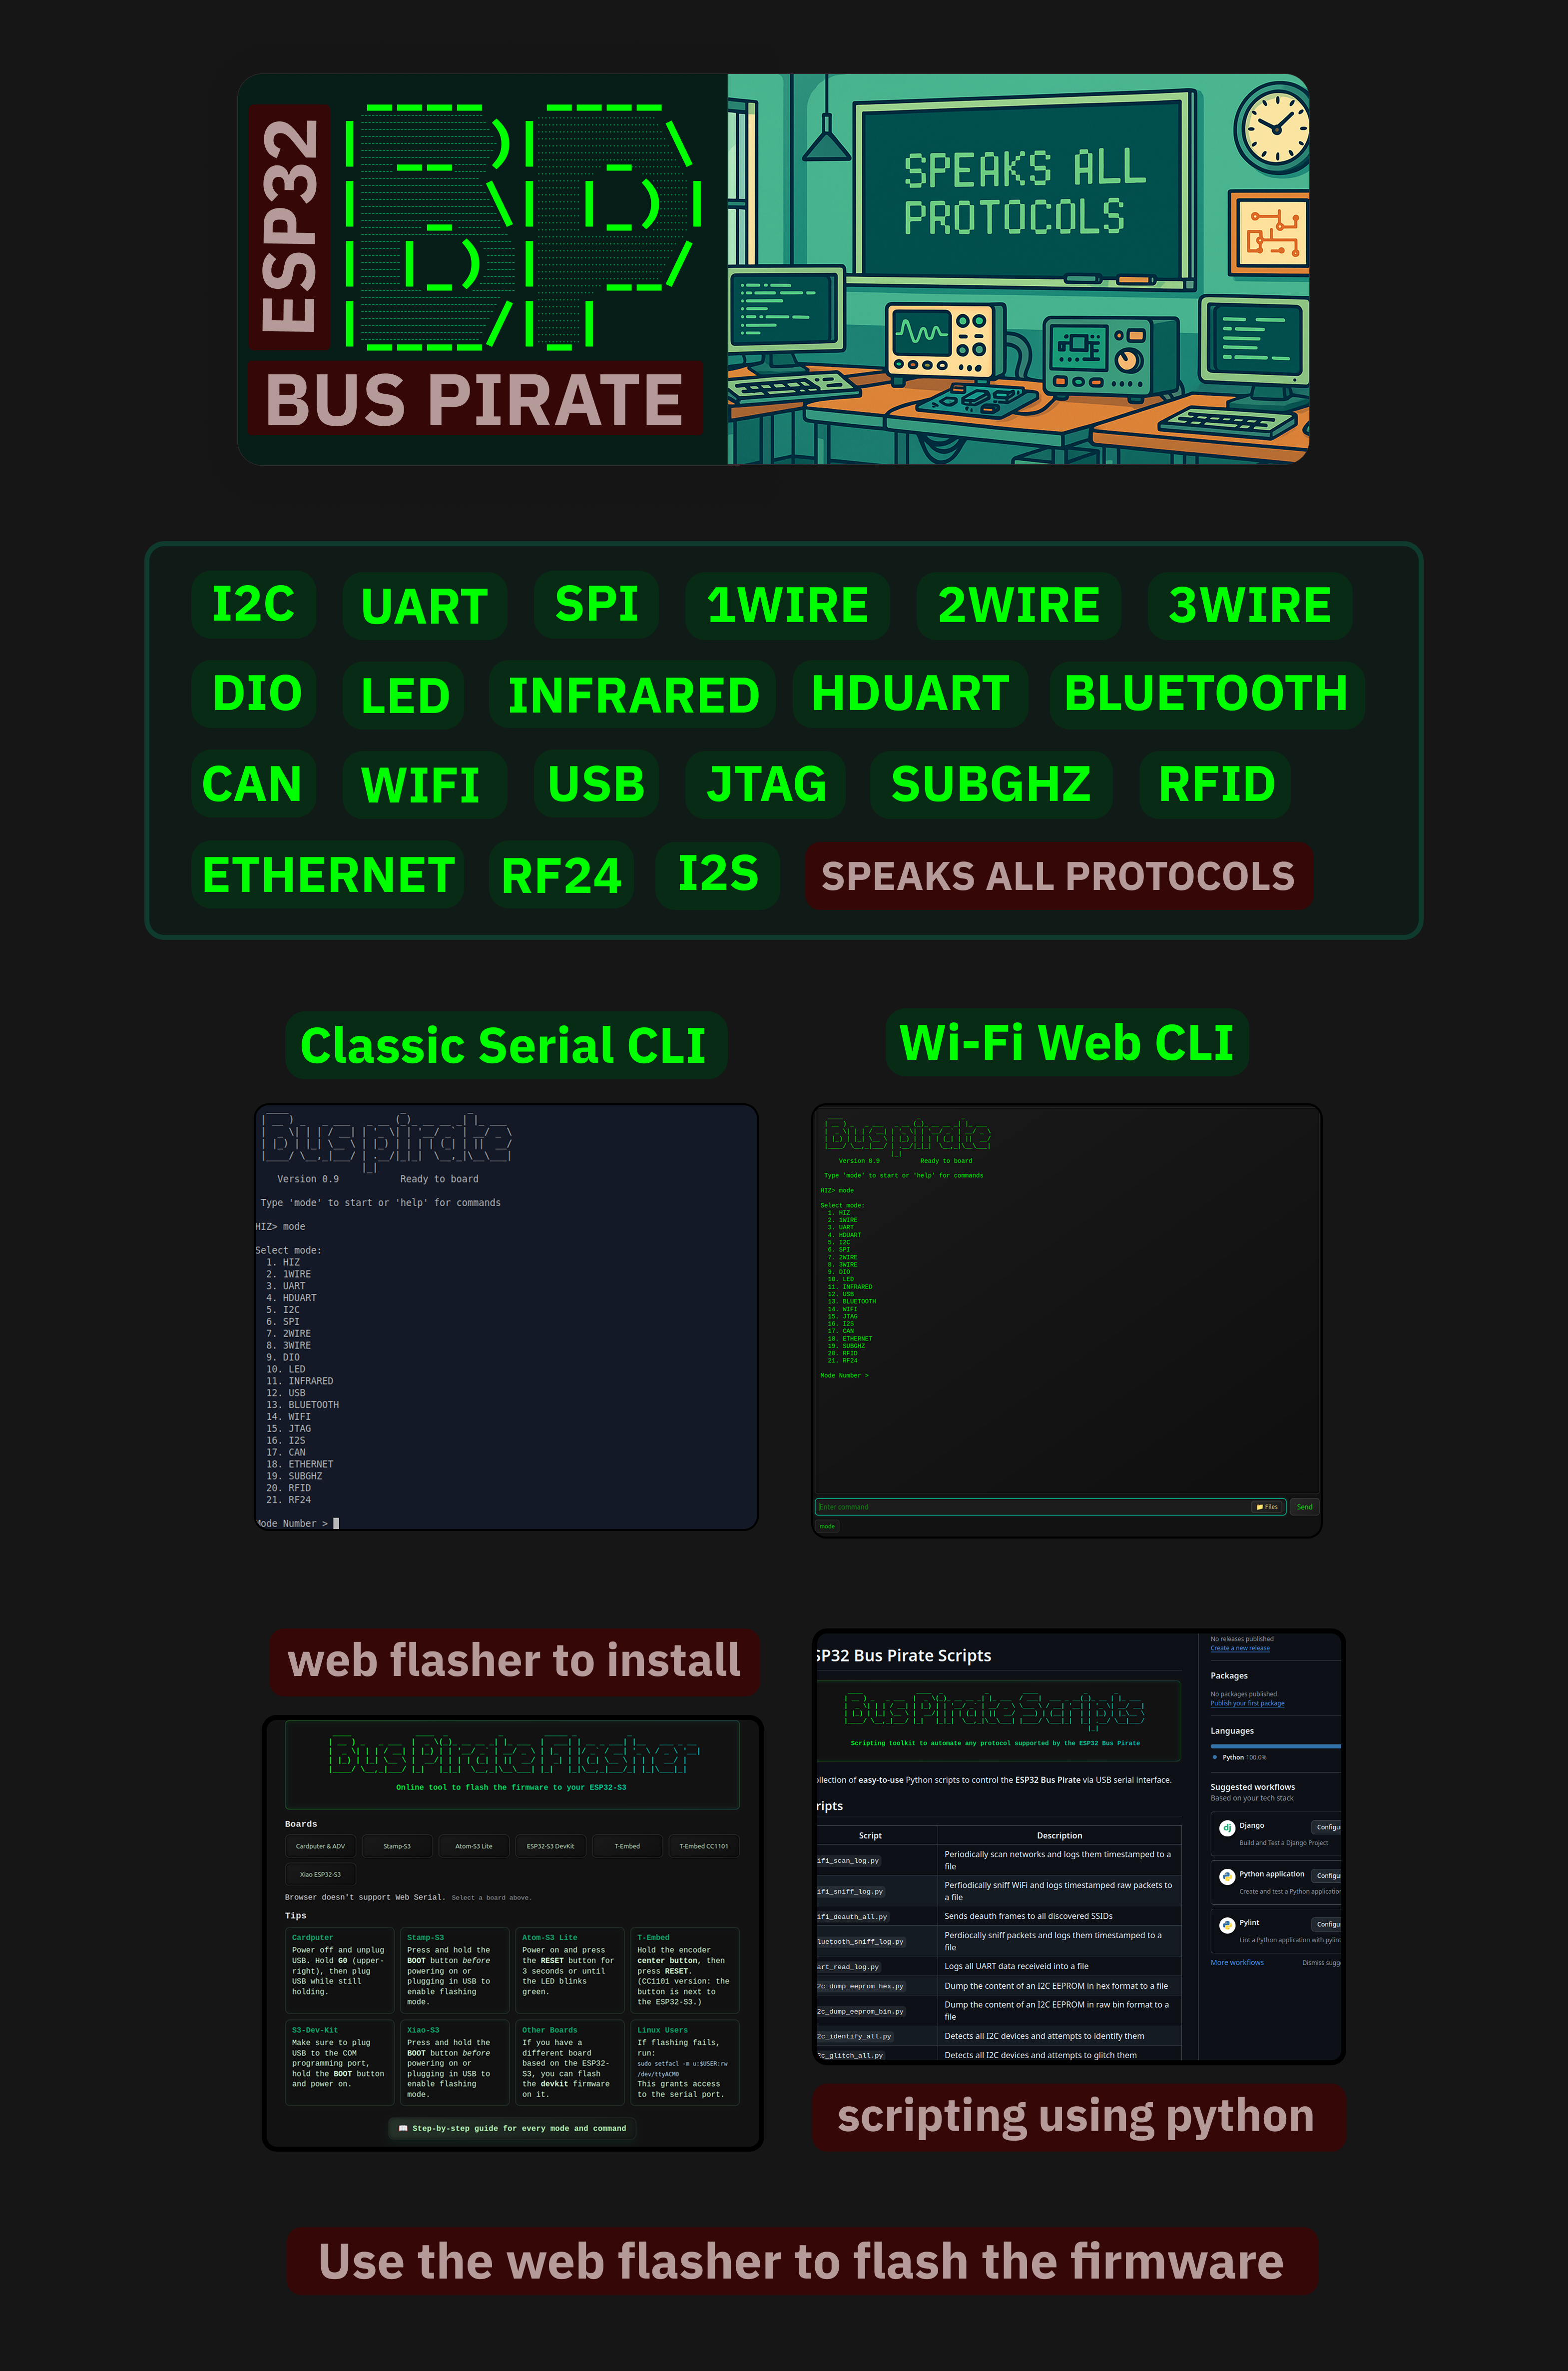Select the Stamp-S3 board
1568x2371 pixels.
point(397,1846)
